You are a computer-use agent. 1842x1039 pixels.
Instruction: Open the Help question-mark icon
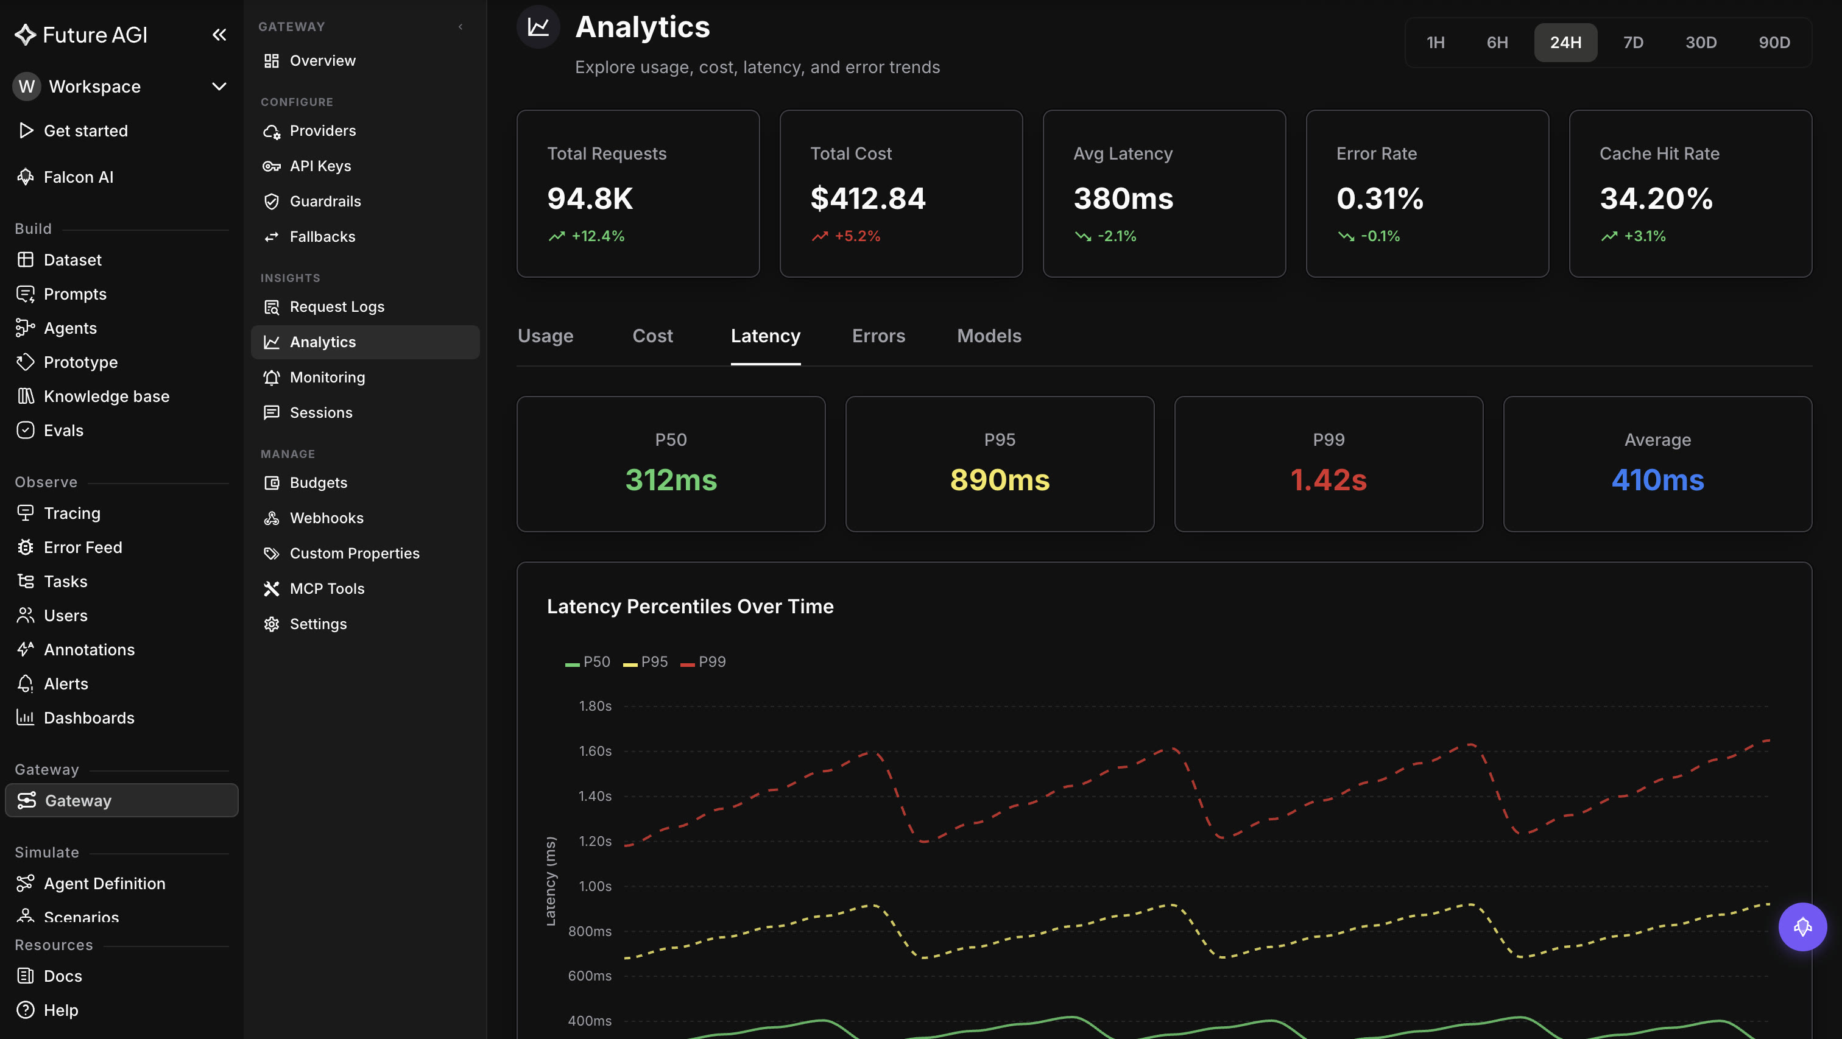26,1010
